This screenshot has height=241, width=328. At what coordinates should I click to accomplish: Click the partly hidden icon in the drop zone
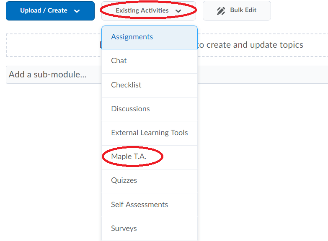coord(101,44)
